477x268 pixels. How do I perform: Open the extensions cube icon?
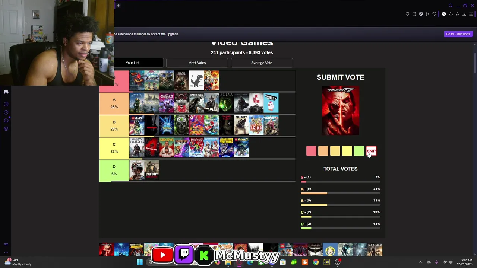[x=451, y=14]
